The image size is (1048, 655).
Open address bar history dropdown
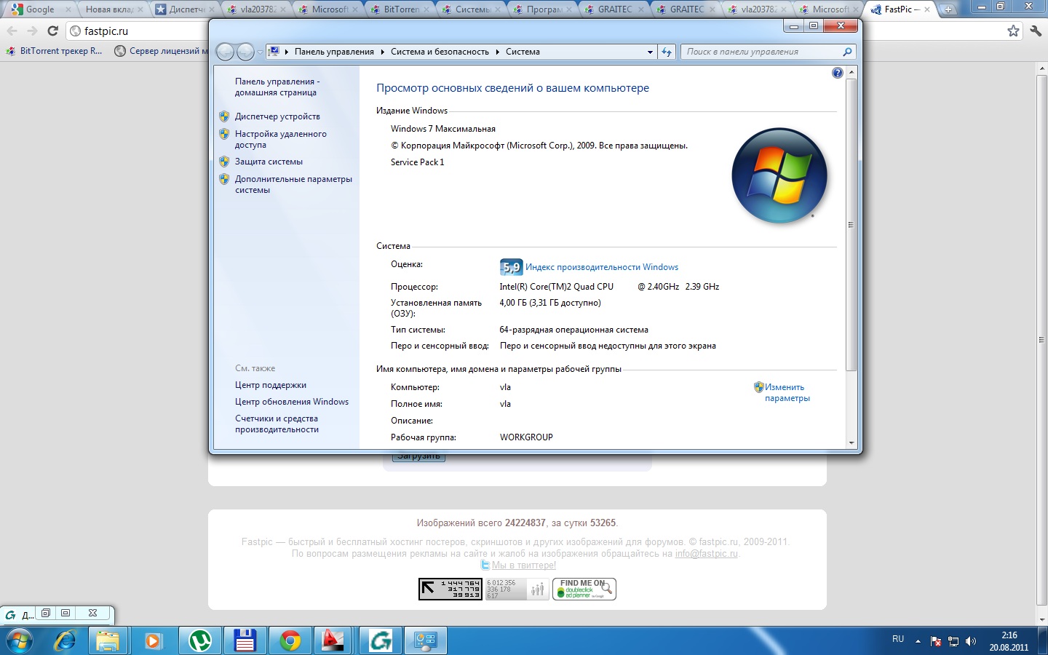pyautogui.click(x=650, y=52)
